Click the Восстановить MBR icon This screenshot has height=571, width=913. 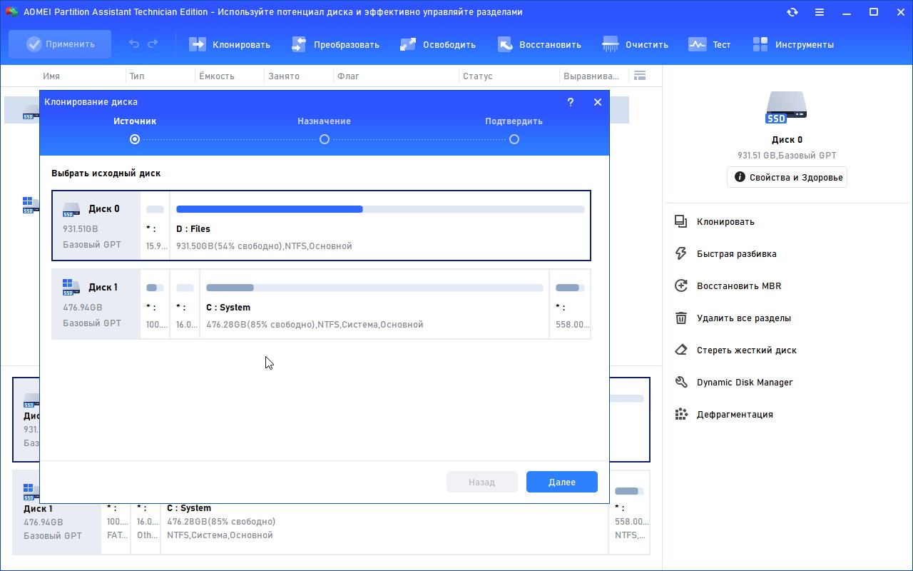(681, 285)
